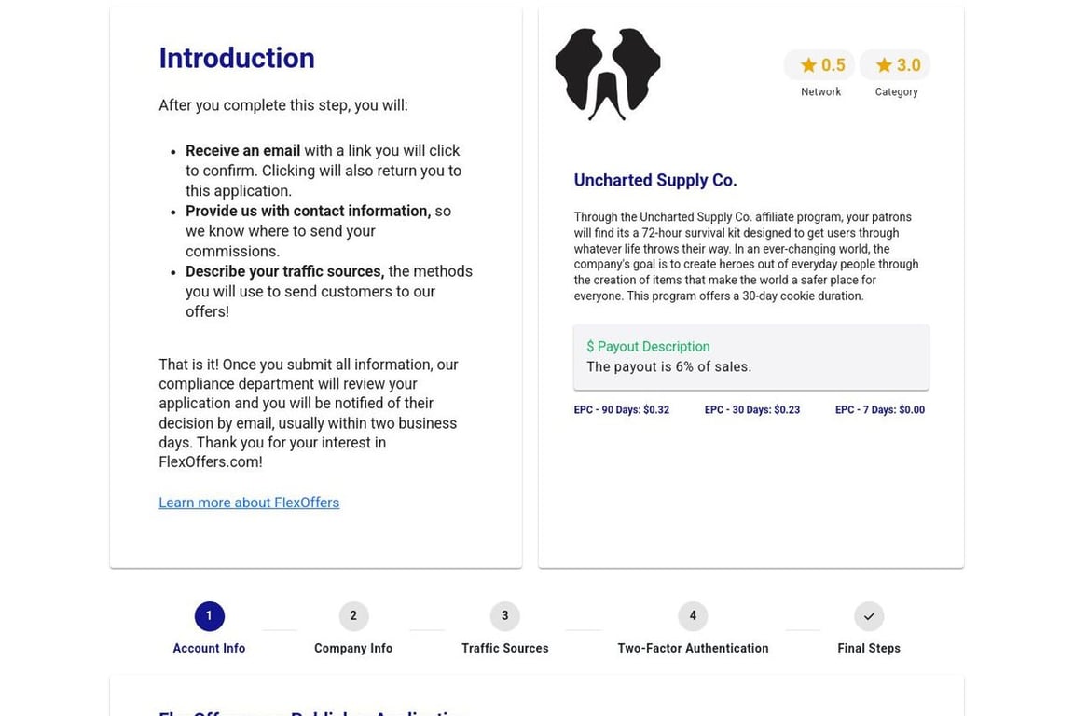Go to step 2 Company Info circle
Image resolution: width=1074 pixels, height=716 pixels.
pos(353,616)
